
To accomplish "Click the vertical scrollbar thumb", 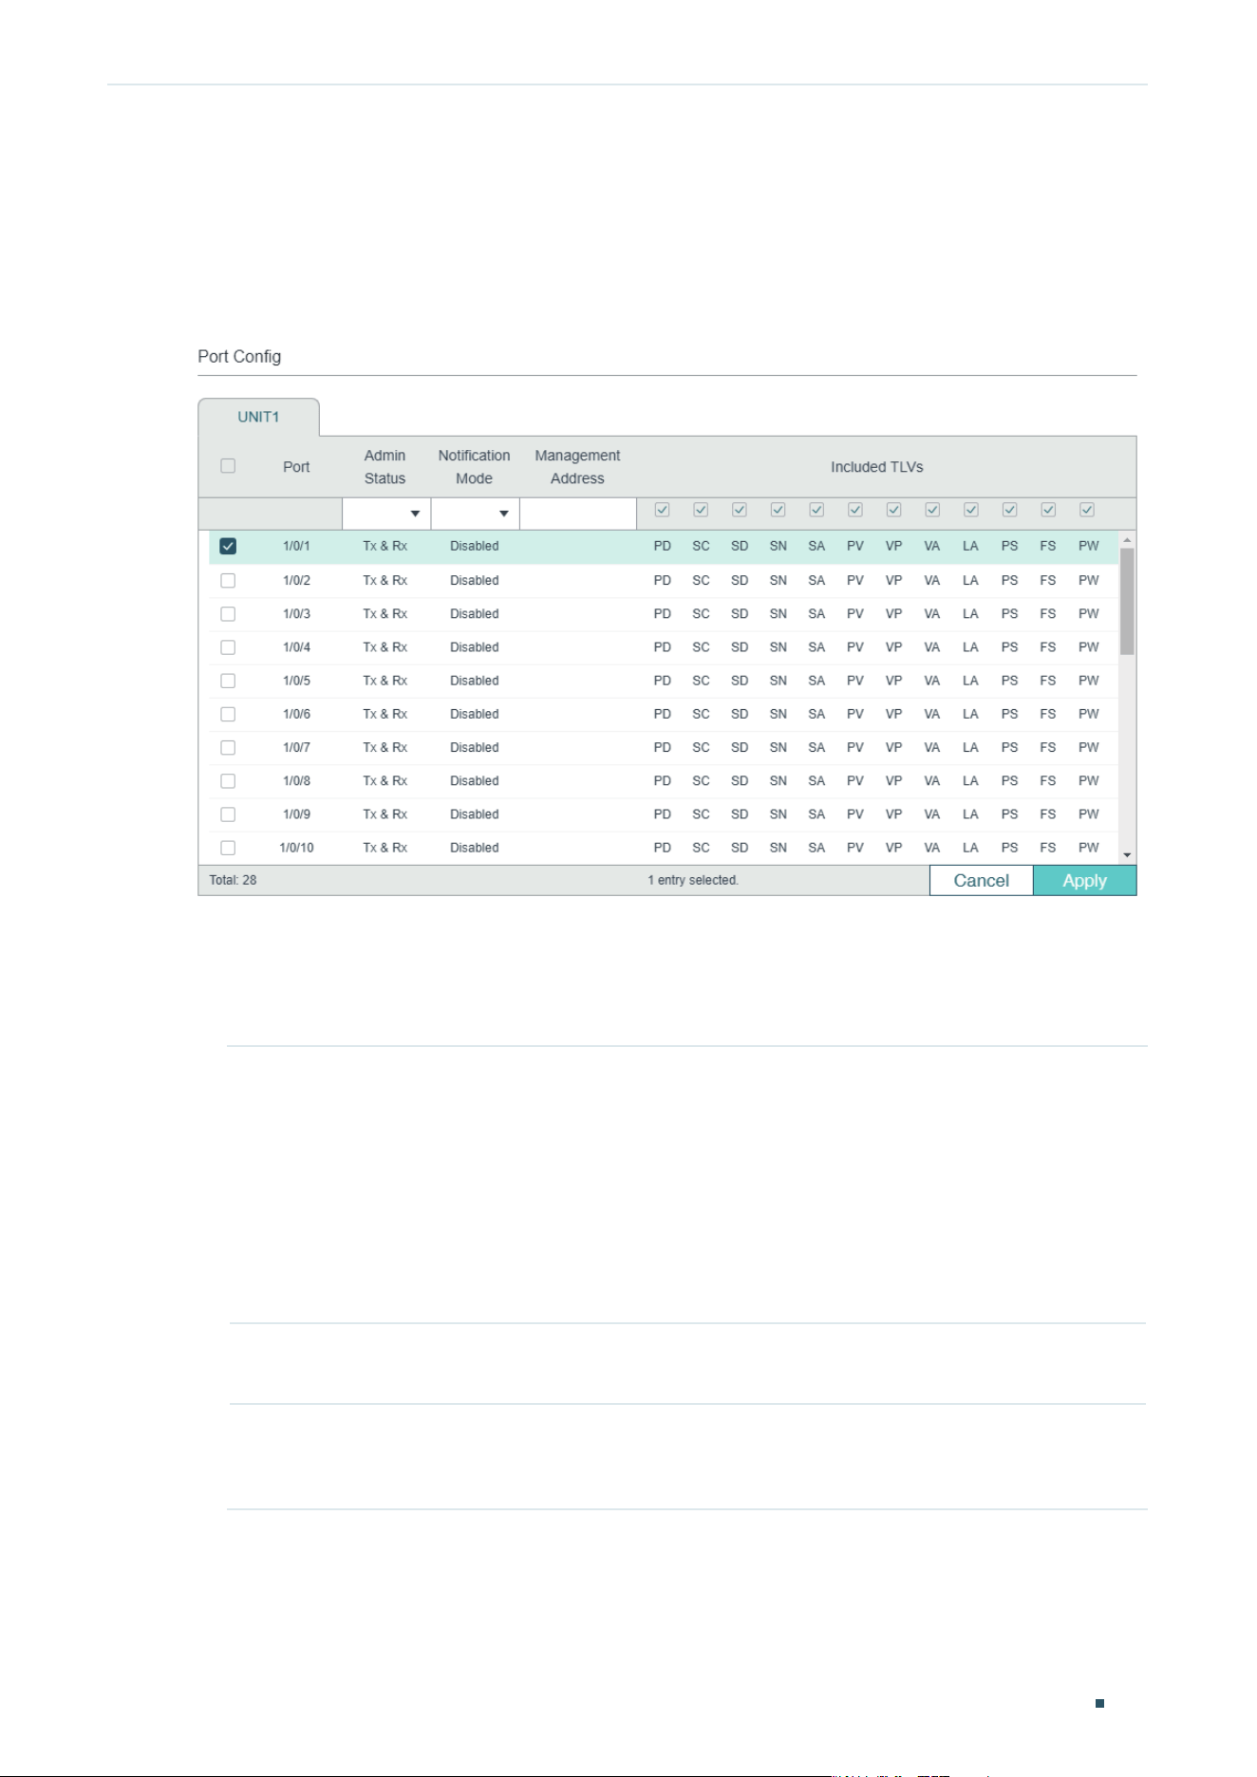I will coord(1127,602).
